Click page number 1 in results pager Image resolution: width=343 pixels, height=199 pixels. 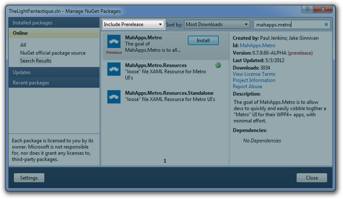tap(165, 161)
